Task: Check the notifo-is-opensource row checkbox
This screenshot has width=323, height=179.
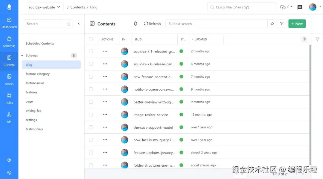Action: pyautogui.click(x=91, y=89)
